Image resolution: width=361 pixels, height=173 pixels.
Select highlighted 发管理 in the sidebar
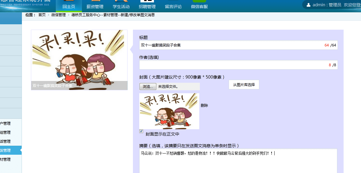[x=11, y=150]
